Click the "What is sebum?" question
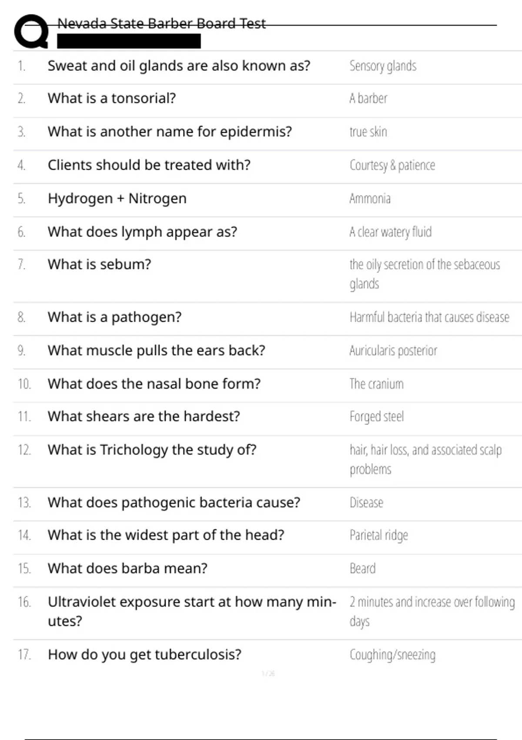Viewport: 522px width, 740px height. pyautogui.click(x=100, y=264)
